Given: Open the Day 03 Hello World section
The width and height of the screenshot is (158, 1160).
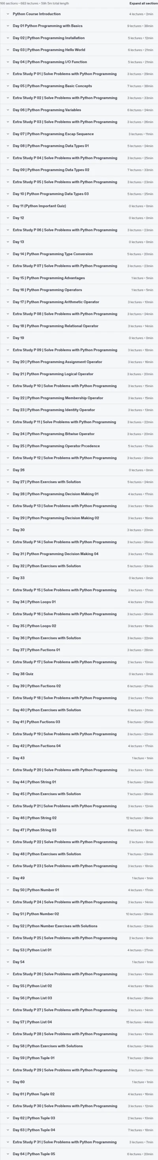Looking at the screenshot, I should click(79, 50).
